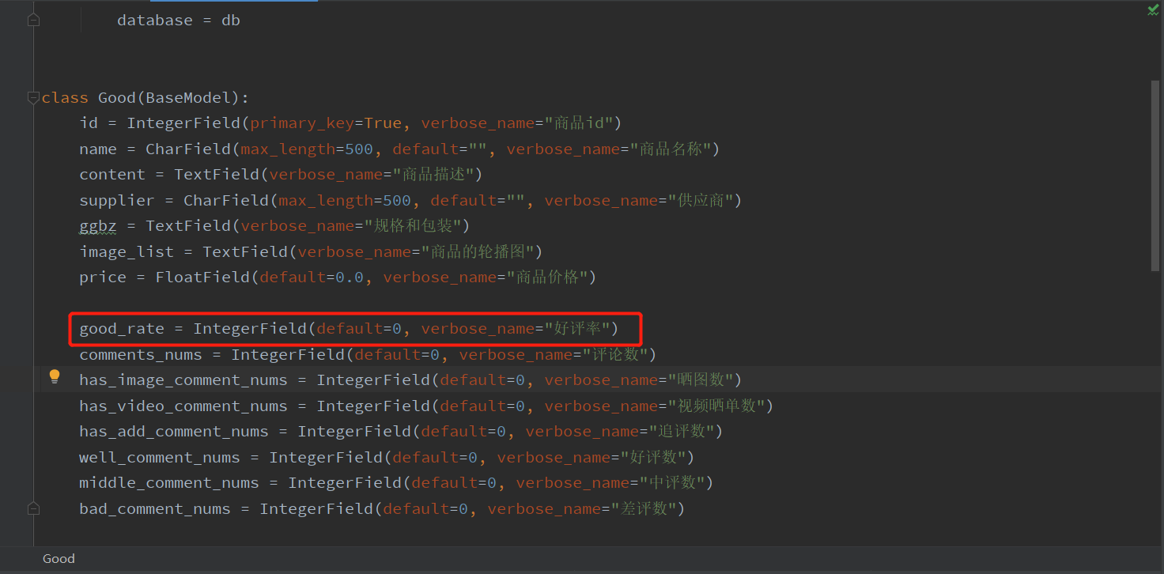Click the 'well_comment_nums' variable

pos(160,457)
